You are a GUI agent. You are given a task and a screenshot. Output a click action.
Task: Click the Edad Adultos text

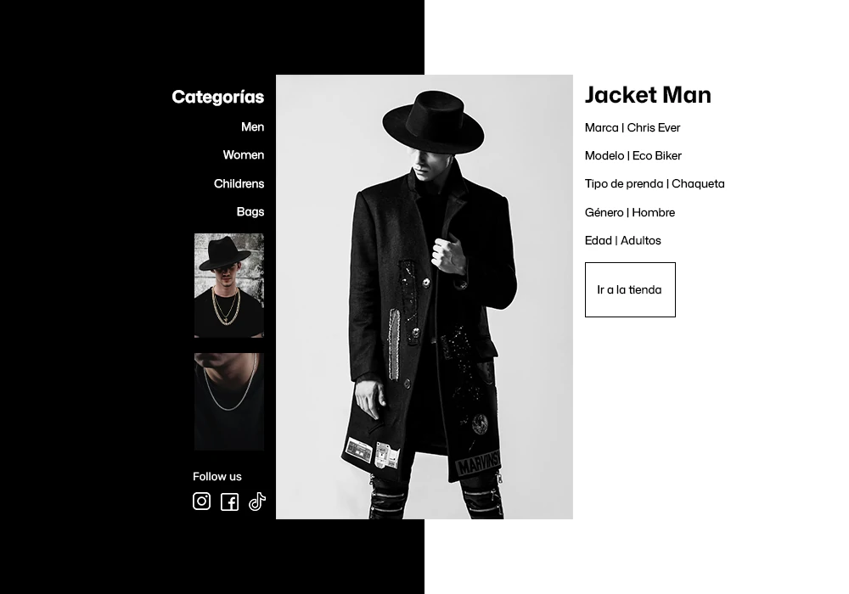point(622,241)
